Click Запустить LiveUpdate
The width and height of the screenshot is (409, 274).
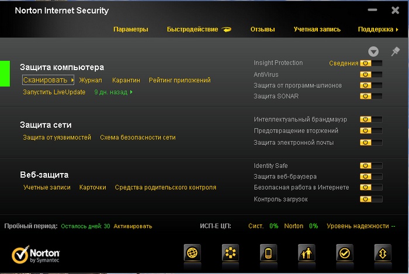(54, 92)
